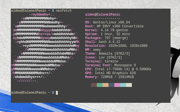Click the cyan color block
Screen dimensions: 180x112
(123, 85)
